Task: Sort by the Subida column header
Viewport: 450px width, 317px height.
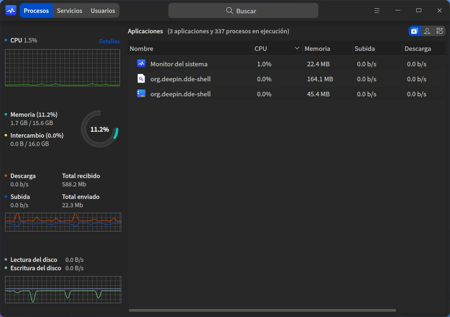Action: pyautogui.click(x=377, y=48)
